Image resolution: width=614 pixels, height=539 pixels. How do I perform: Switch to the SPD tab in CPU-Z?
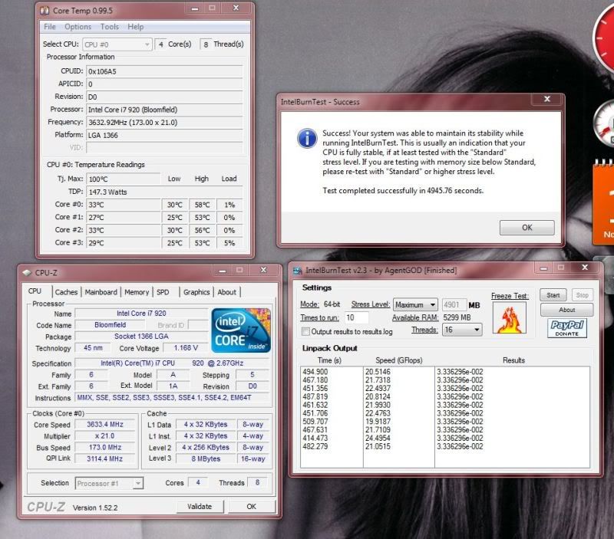point(163,292)
